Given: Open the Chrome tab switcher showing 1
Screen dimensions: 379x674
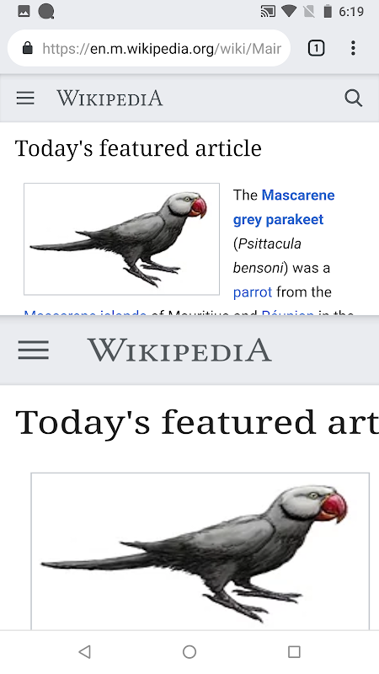Looking at the screenshot, I should tap(317, 48).
